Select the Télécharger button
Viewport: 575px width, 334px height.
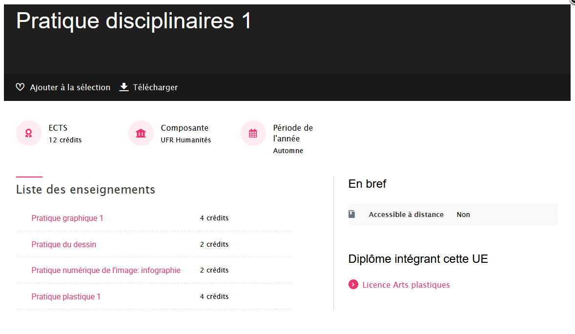click(x=148, y=87)
